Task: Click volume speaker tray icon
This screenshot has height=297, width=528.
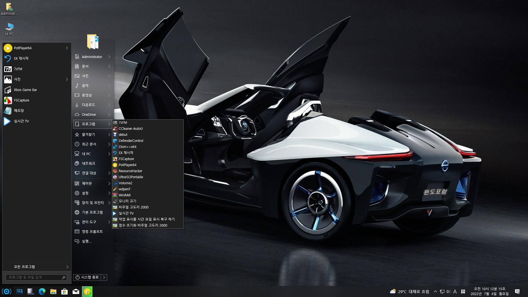Action: 449,291
